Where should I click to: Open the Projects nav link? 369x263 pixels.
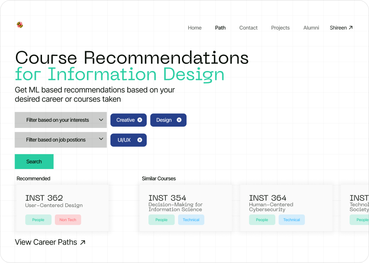(280, 28)
